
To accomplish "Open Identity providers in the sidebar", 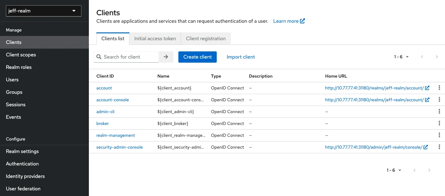I will click(44, 176).
